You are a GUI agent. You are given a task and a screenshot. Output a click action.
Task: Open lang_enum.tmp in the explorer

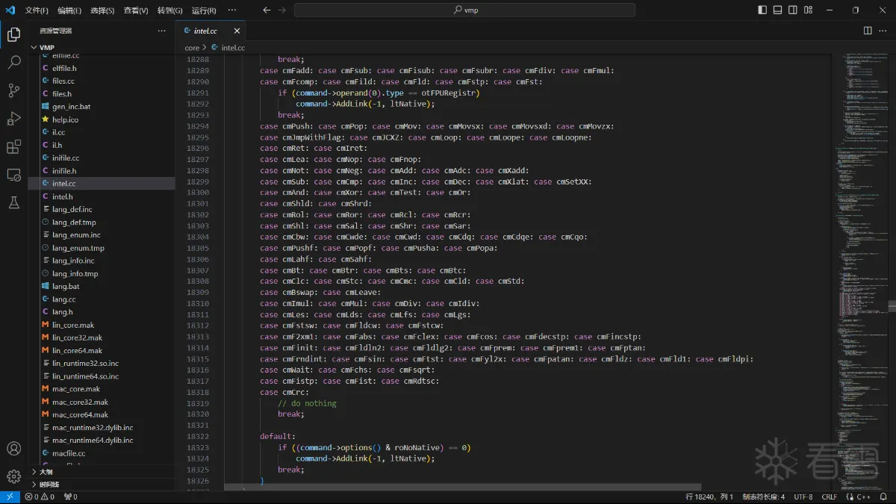pos(102,248)
